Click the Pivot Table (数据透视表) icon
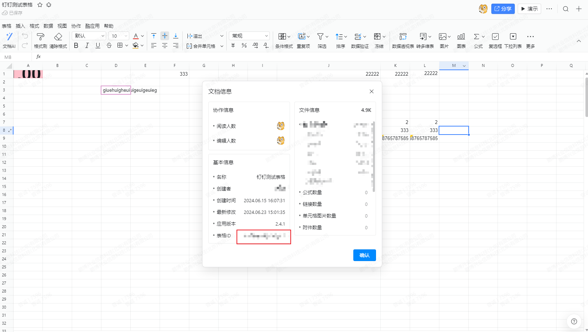The image size is (588, 332). [x=403, y=37]
